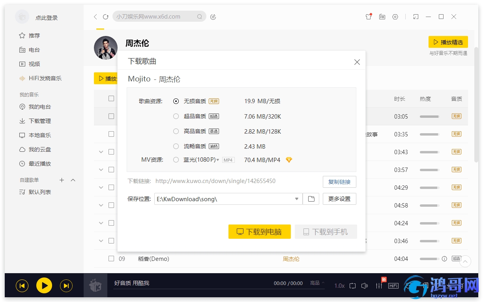
Task: Click the yellow play button
Action: (x=44, y=285)
